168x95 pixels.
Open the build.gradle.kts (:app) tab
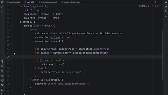tap(71, 2)
